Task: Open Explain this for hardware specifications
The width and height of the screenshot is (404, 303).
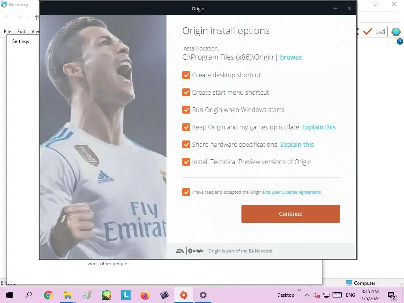Action: click(x=297, y=144)
